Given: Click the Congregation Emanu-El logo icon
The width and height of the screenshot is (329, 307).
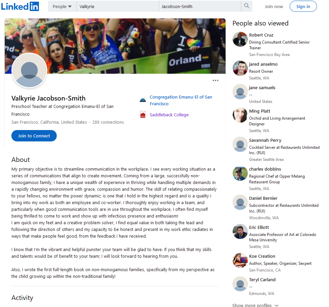Looking at the screenshot, I should point(143,100).
